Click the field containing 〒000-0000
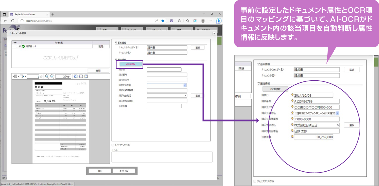Viewport: 379px width, 186px height. [x=316, y=119]
